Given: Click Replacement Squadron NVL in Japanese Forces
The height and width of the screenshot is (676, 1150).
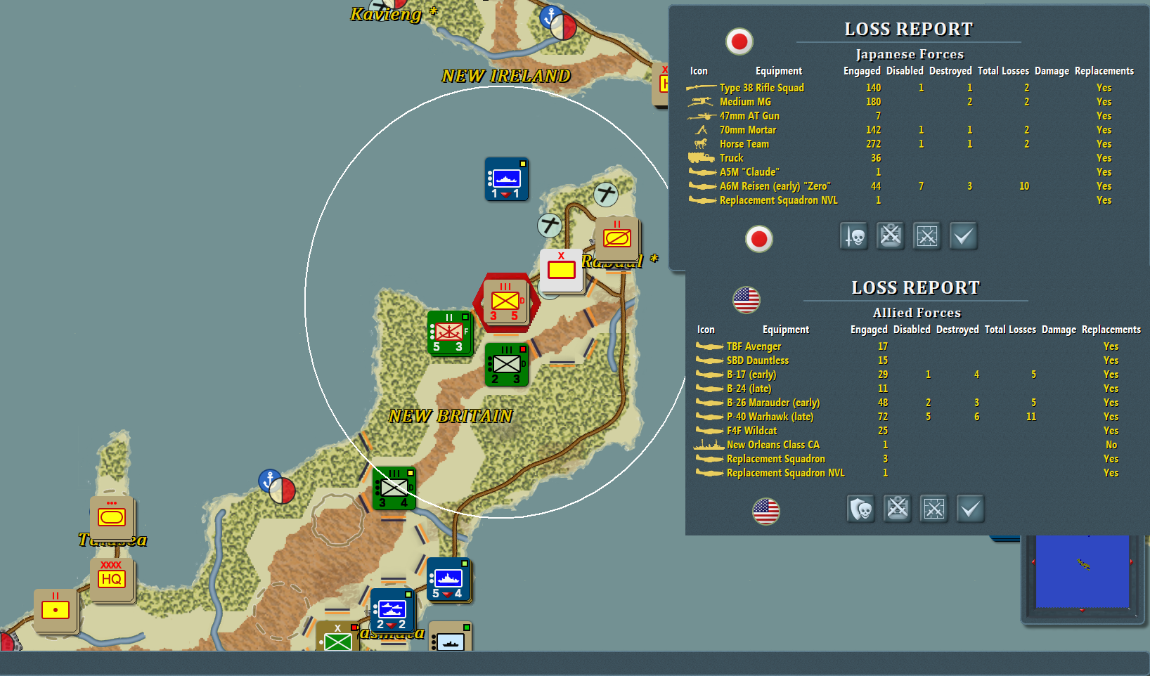Looking at the screenshot, I should click(x=910, y=200).
